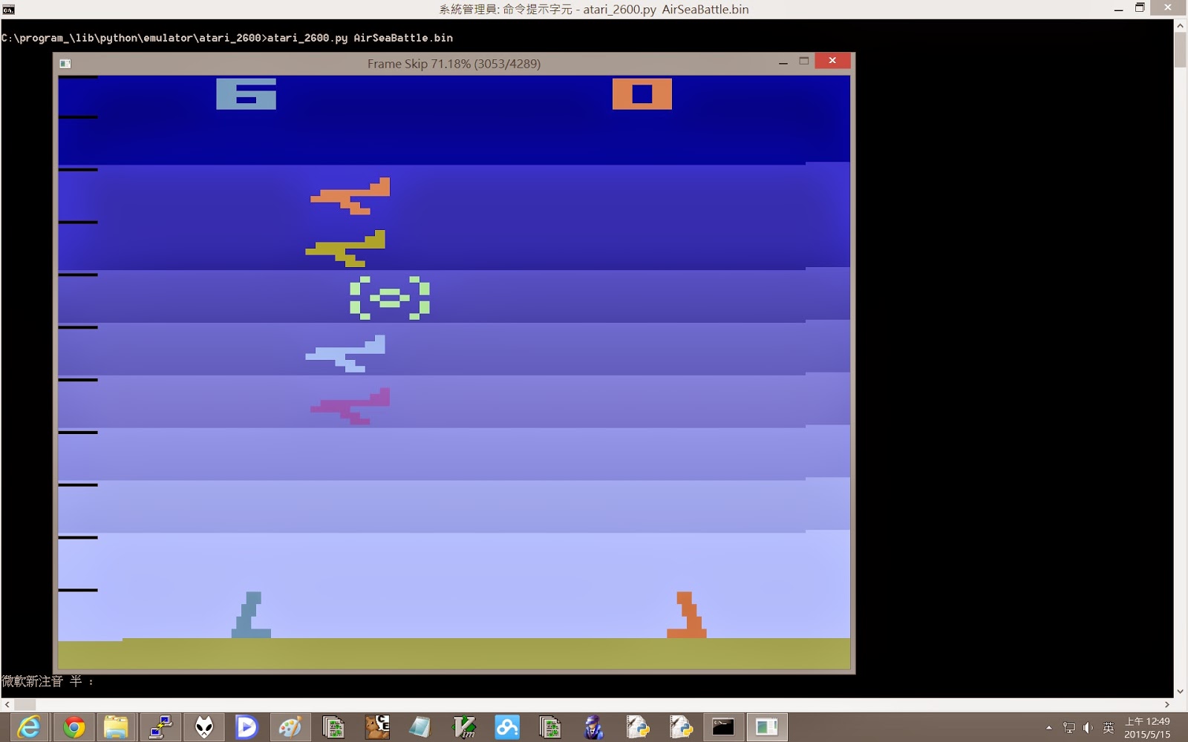Open File Explorer from the taskbar
This screenshot has height=742, width=1188.
pos(116,727)
